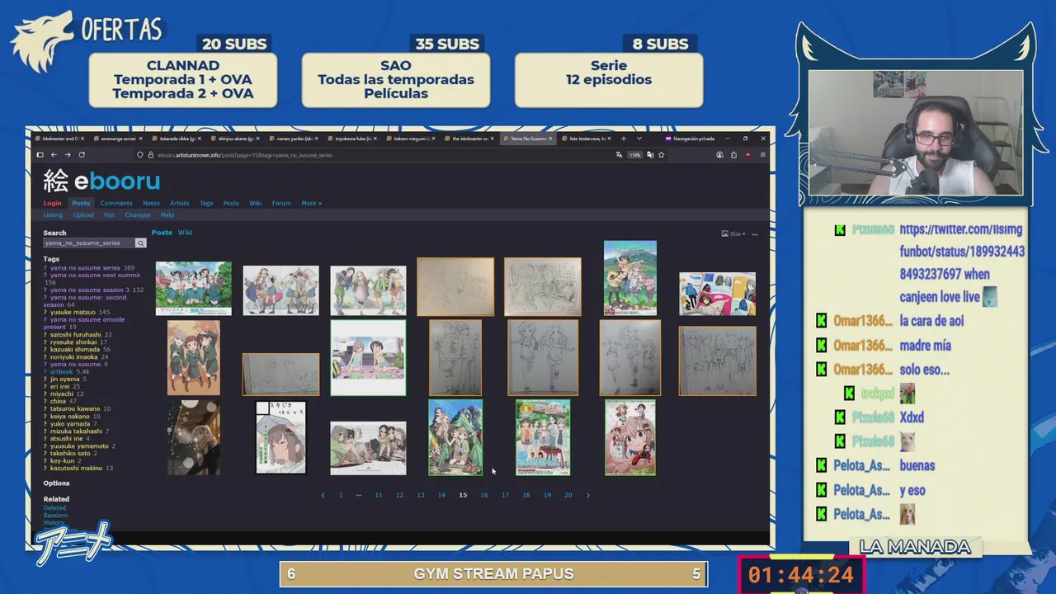Screen dimensions: 1056x594
Task: Click the translate page icon in address bar
Action: pos(619,155)
